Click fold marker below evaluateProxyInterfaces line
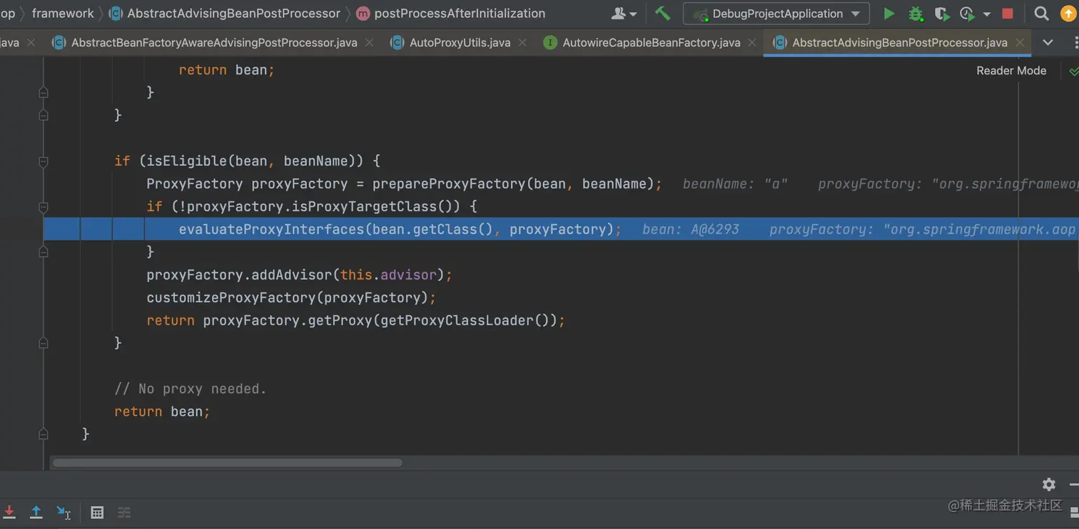 pos(44,252)
